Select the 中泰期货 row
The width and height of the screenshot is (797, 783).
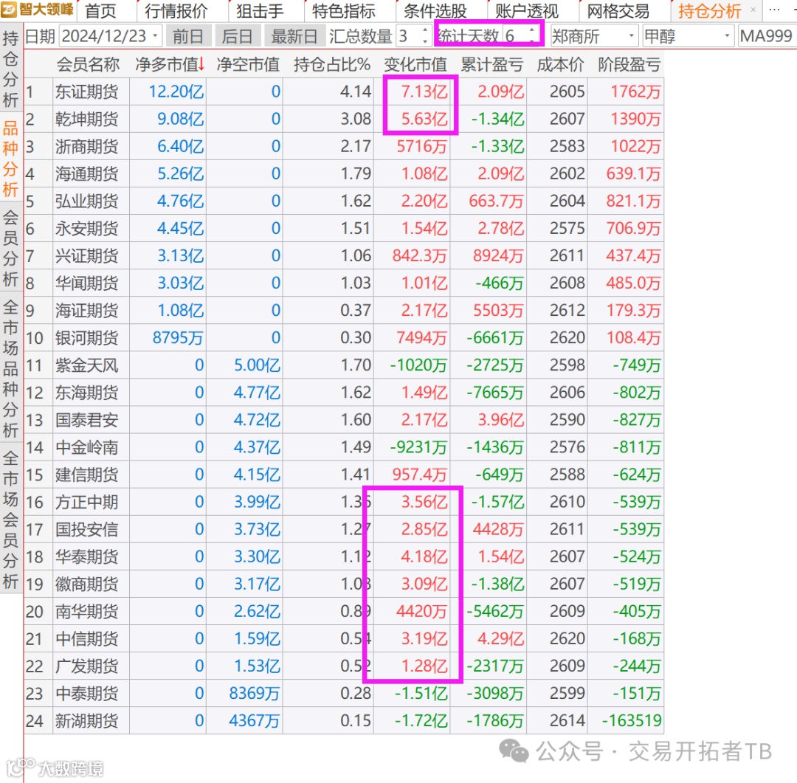344,694
